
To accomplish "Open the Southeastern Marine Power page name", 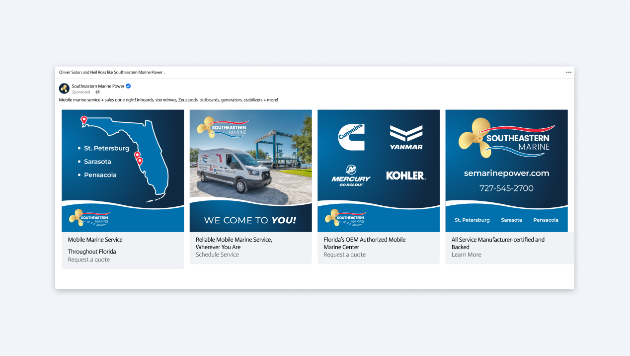I will click(98, 86).
